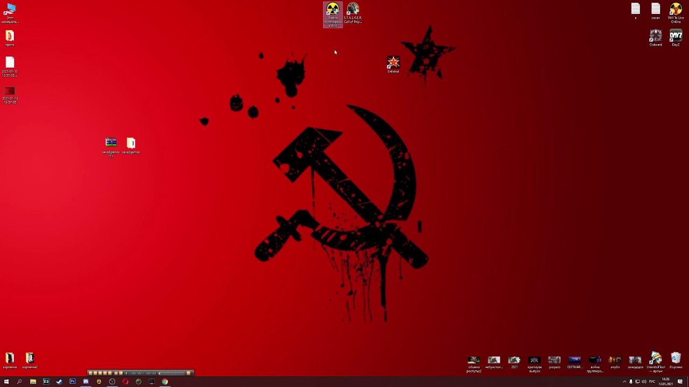Select the 'savedgames (1)' WinRAR archive
Image resolution: width=689 pixels, height=387 pixels.
coord(111,147)
